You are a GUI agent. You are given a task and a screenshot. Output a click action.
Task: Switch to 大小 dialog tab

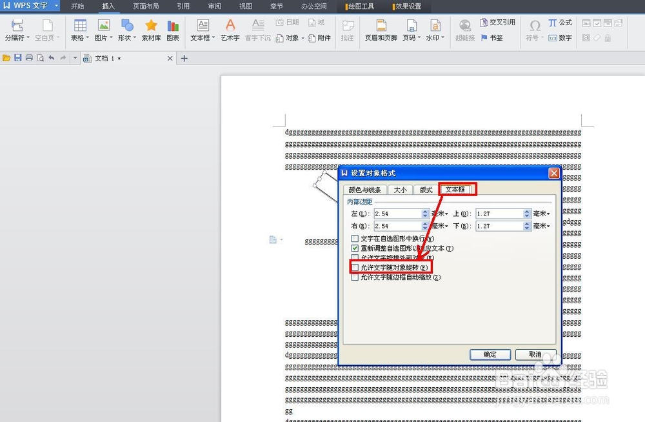tap(401, 190)
